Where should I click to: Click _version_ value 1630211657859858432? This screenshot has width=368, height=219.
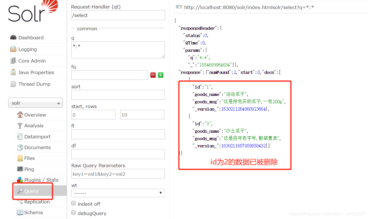(x=244, y=146)
